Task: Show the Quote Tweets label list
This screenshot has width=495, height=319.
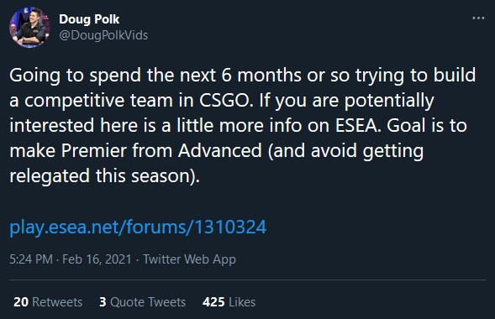Action: pyautogui.click(x=148, y=302)
